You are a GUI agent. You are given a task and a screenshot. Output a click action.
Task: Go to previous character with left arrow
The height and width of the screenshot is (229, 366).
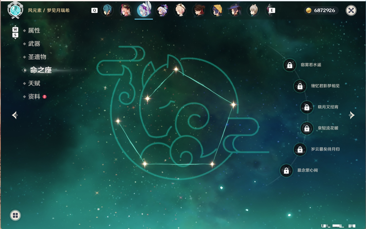15,115
